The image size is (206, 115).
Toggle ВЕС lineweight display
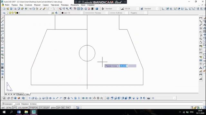point(63,108)
